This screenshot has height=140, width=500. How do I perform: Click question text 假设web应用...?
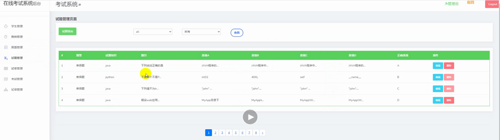click(150, 100)
